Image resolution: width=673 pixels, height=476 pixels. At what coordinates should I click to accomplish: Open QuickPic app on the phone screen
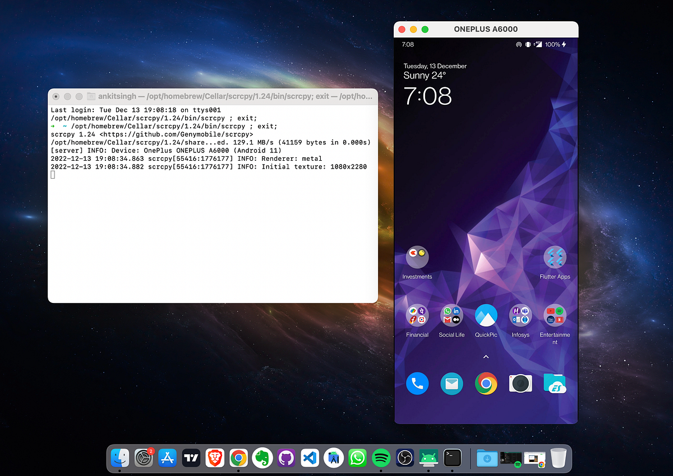(x=486, y=315)
